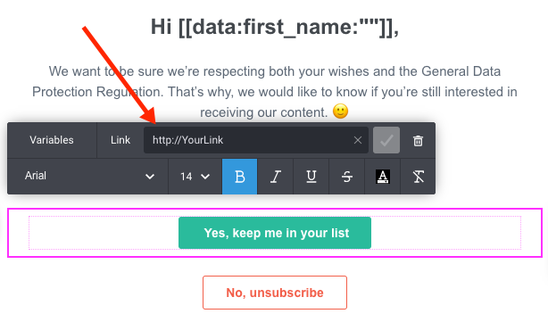Open the text color picker
Image resolution: width=548 pixels, height=322 pixels.
[382, 177]
